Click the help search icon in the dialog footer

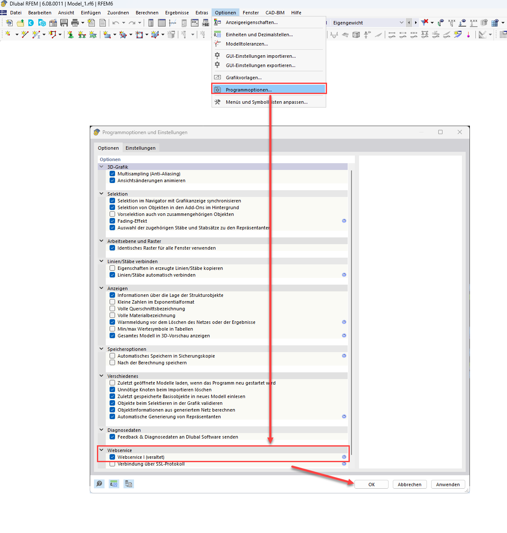[x=99, y=484]
